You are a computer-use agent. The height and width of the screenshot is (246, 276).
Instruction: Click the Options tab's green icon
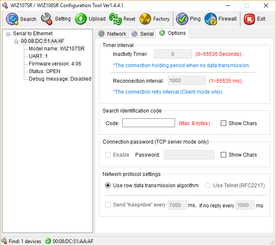pyautogui.click(x=162, y=33)
